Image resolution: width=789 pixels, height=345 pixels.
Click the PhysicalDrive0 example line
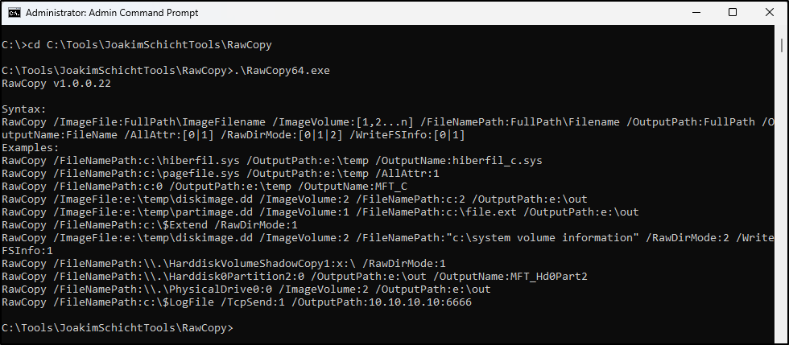tap(246, 290)
